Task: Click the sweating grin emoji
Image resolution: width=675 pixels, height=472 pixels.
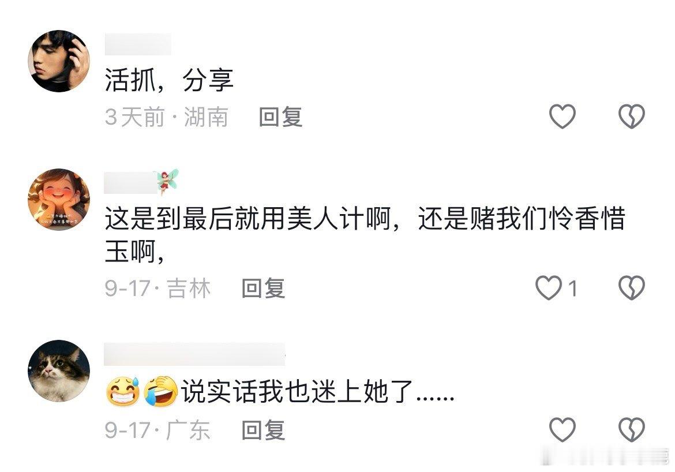Action: 123,391
